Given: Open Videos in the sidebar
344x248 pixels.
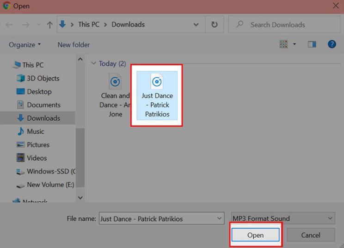Looking at the screenshot, I should coord(32,158).
